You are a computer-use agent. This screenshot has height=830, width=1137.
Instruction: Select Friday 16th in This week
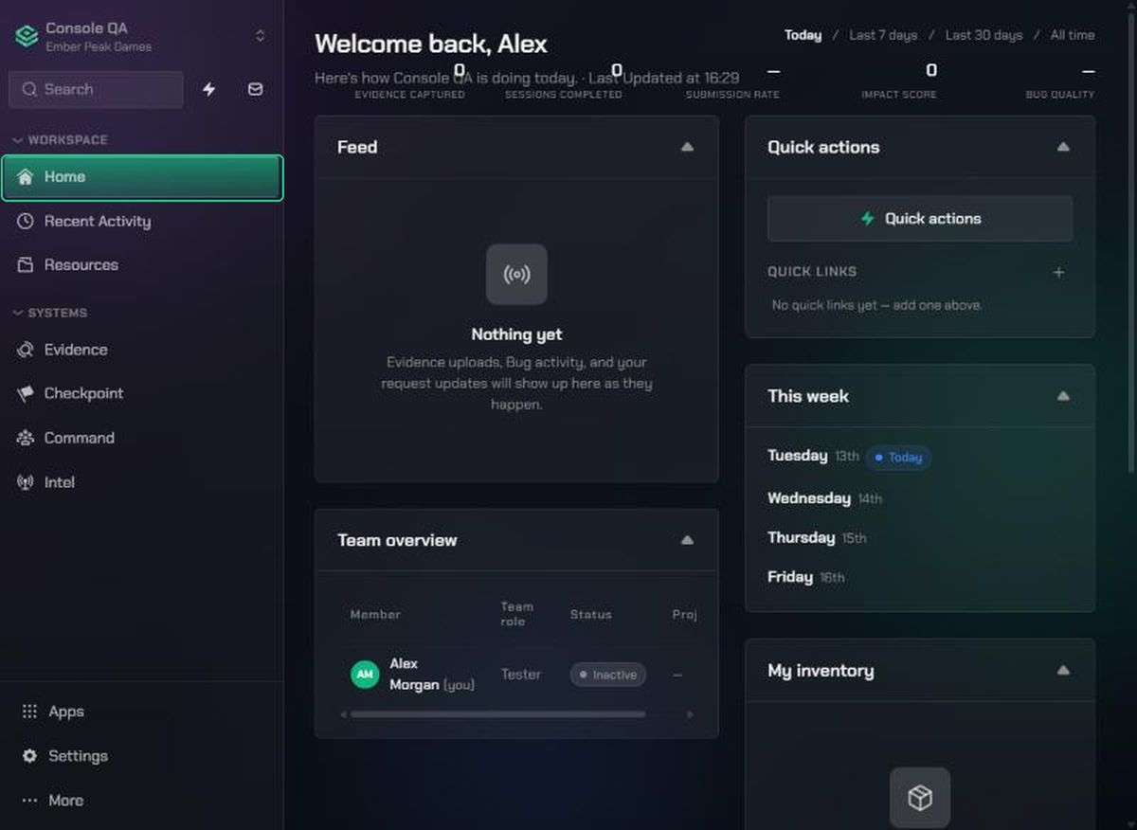click(x=805, y=577)
